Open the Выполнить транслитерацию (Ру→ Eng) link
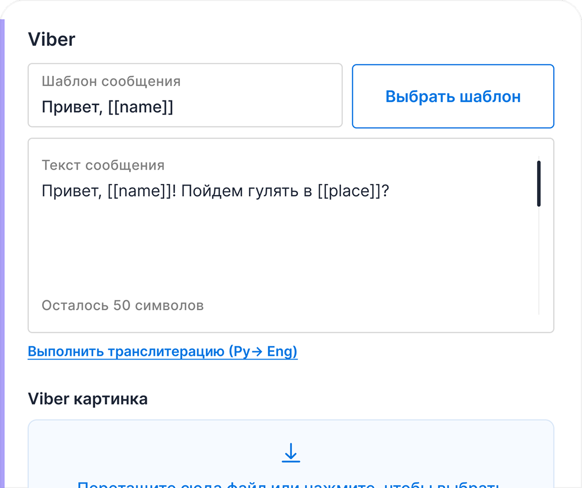Viewport: 582px width, 488px height. [162, 351]
